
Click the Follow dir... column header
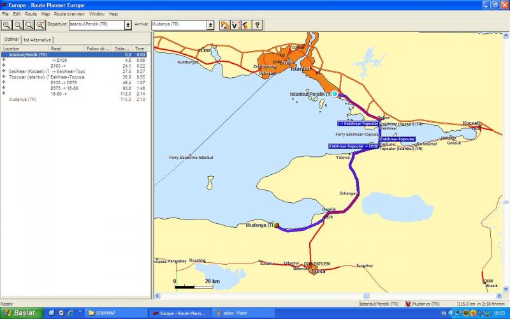click(98, 48)
